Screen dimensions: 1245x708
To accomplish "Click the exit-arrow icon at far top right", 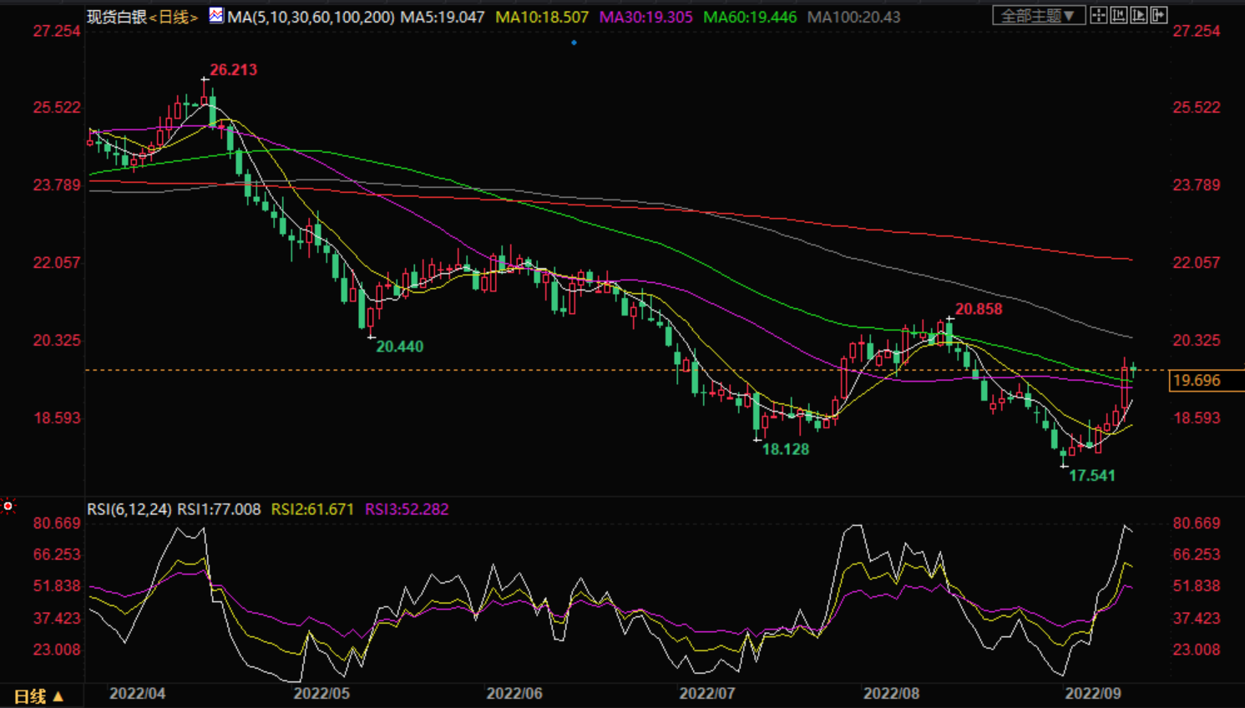I will (x=1159, y=15).
